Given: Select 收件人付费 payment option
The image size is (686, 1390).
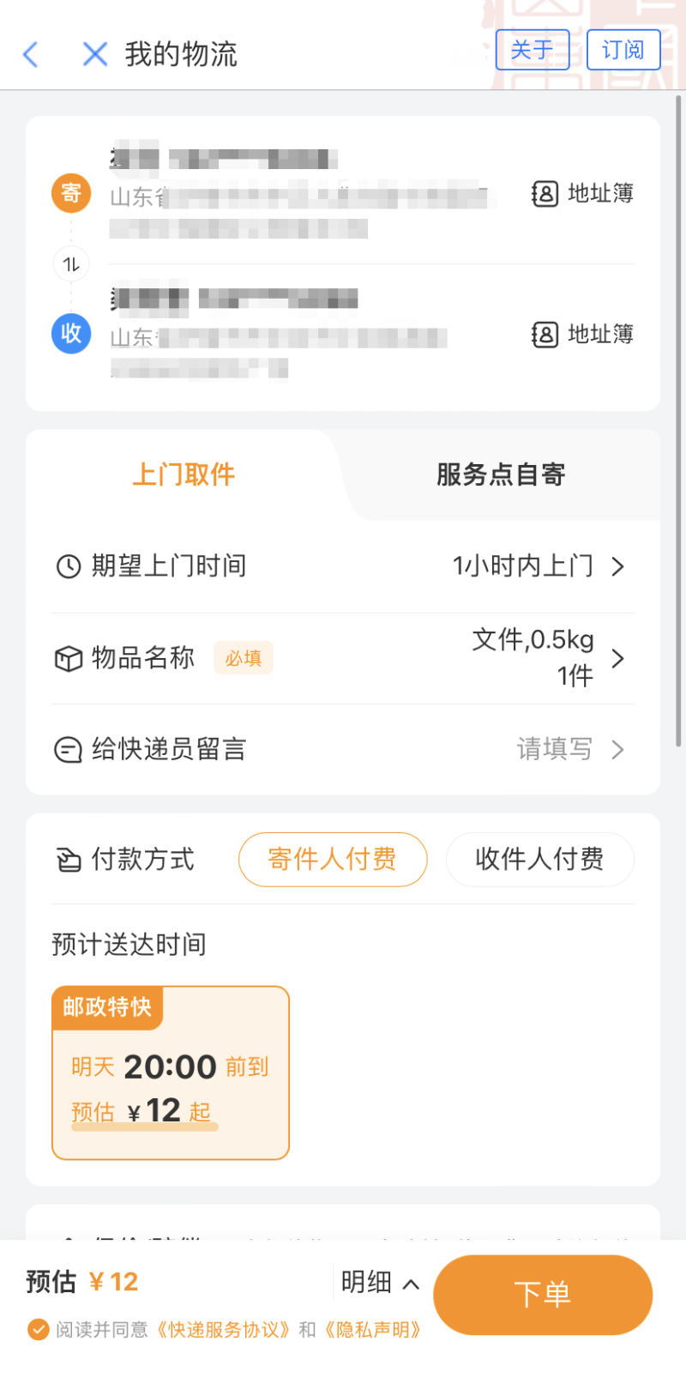Looking at the screenshot, I should coord(540,860).
